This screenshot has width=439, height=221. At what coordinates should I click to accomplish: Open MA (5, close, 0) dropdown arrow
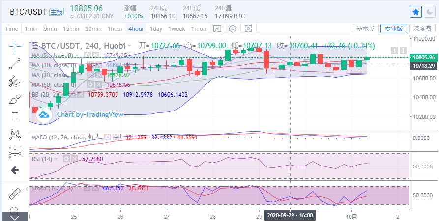(x=78, y=55)
